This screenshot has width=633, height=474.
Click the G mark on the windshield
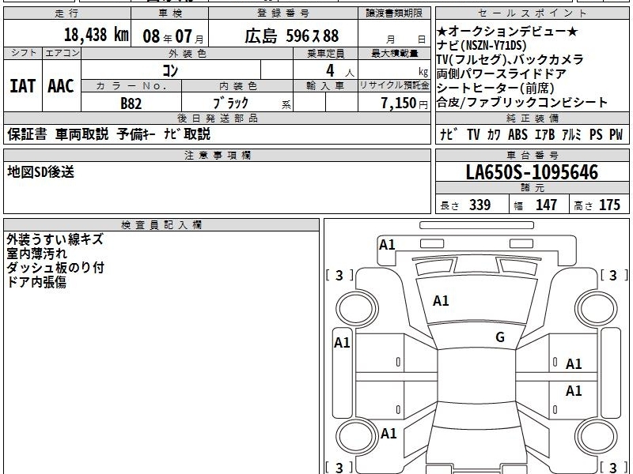(x=500, y=337)
